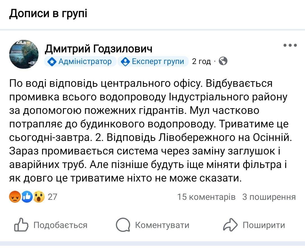This screenshot has width=305, height=250.
Task: Open the post via the 2 год timestamp
Action: 201,61
